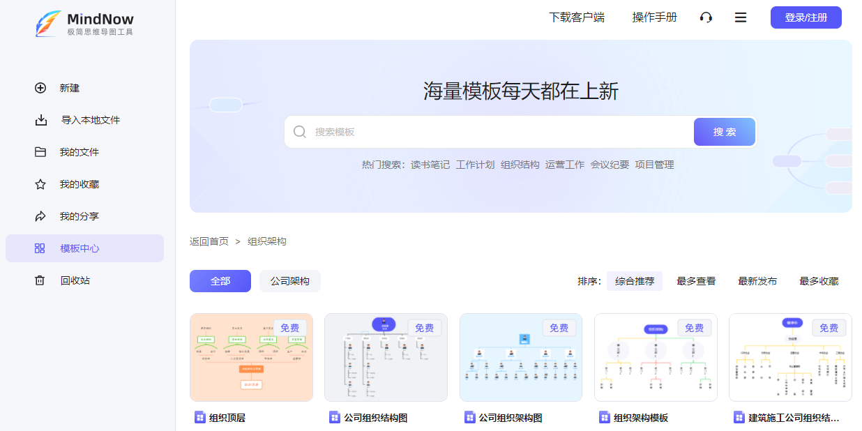This screenshot has width=862, height=431.
Task: Click 下载客户端 in the top bar
Action: 577,17
